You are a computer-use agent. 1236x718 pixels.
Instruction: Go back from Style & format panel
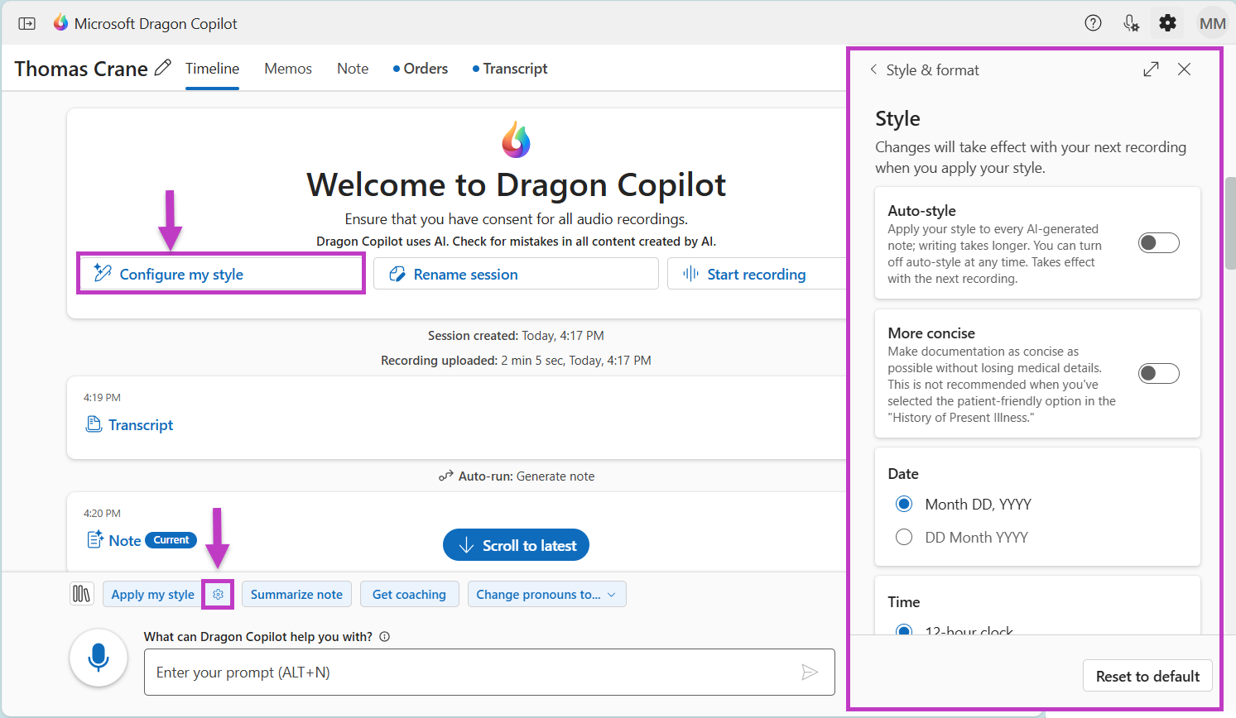click(873, 69)
